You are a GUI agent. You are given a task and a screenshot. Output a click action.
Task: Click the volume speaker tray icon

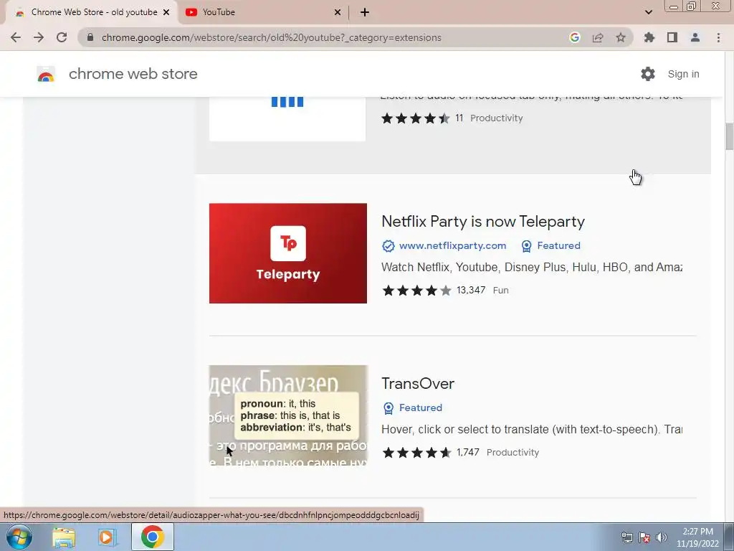click(x=662, y=537)
